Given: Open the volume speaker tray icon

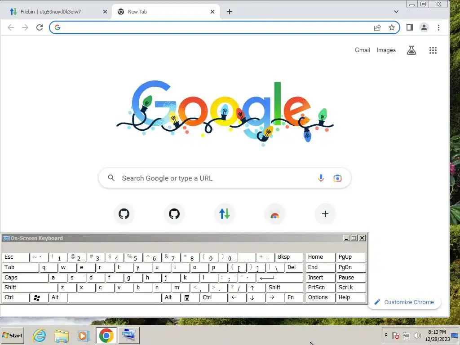Looking at the screenshot, I should pyautogui.click(x=417, y=335).
